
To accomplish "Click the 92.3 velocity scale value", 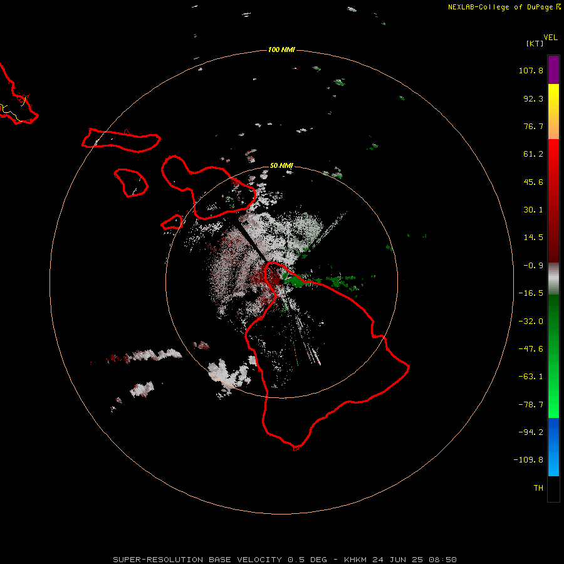I will coord(533,98).
